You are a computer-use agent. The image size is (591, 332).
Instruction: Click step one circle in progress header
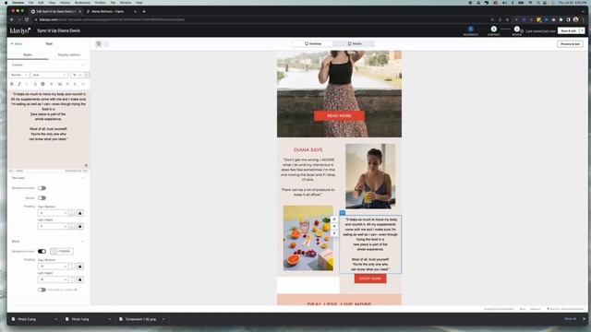pos(470,29)
